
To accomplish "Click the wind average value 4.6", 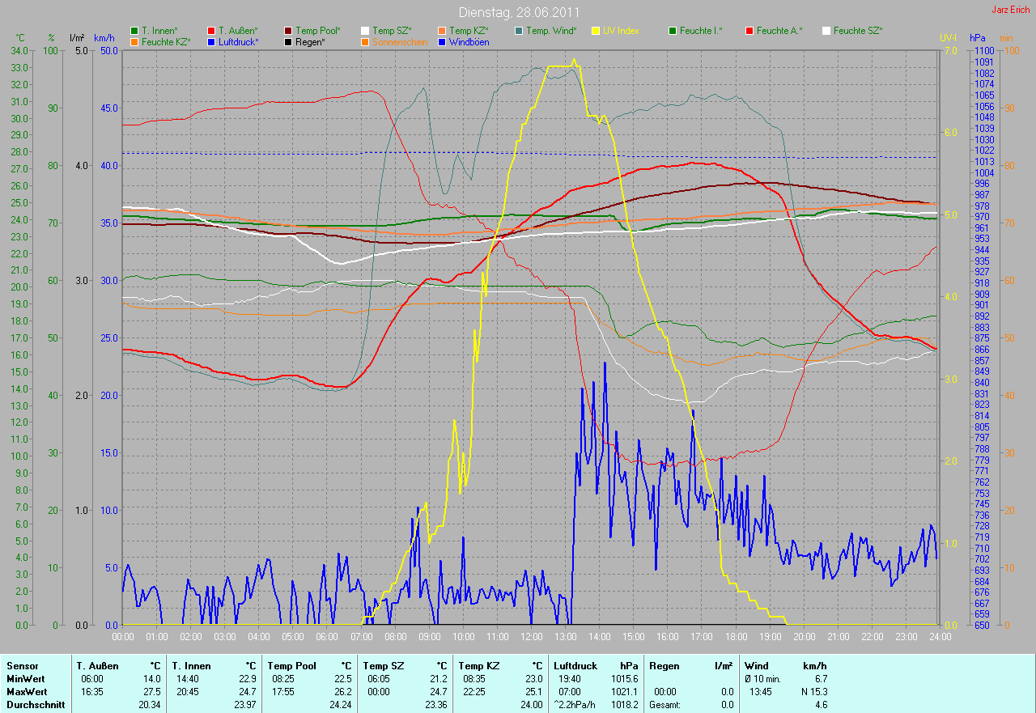I will 821,705.
